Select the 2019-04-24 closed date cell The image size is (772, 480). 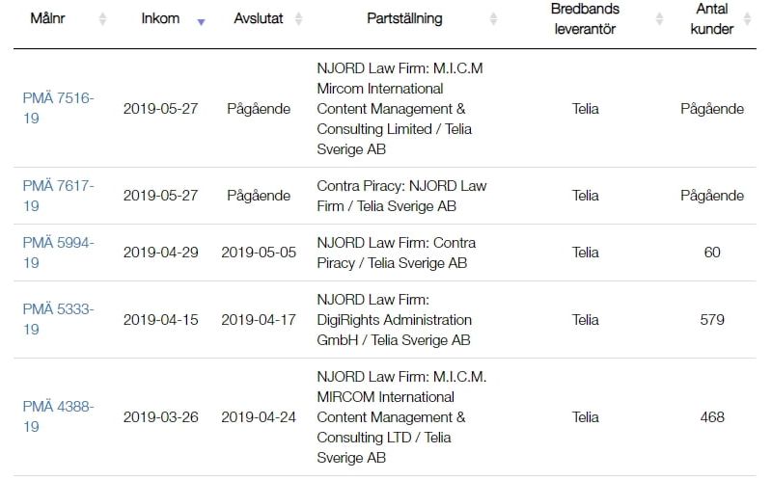pos(259,417)
